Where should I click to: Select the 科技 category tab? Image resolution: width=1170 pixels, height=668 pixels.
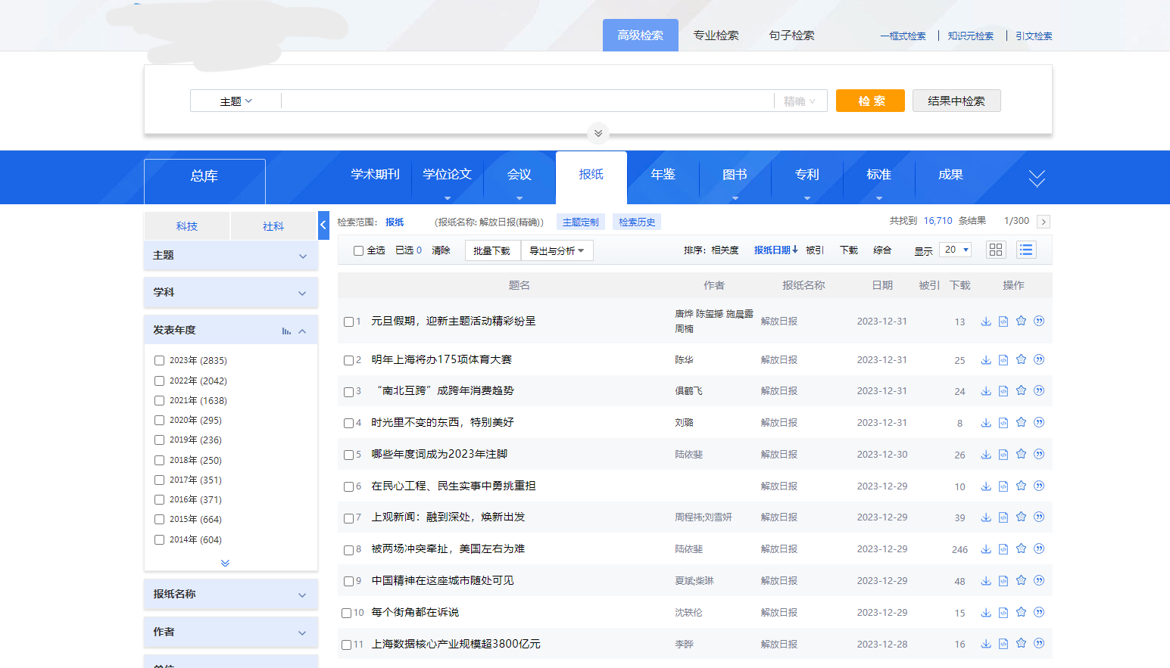186,226
